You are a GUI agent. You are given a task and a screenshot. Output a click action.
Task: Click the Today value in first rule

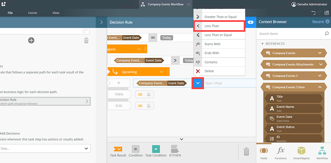pos(167,38)
